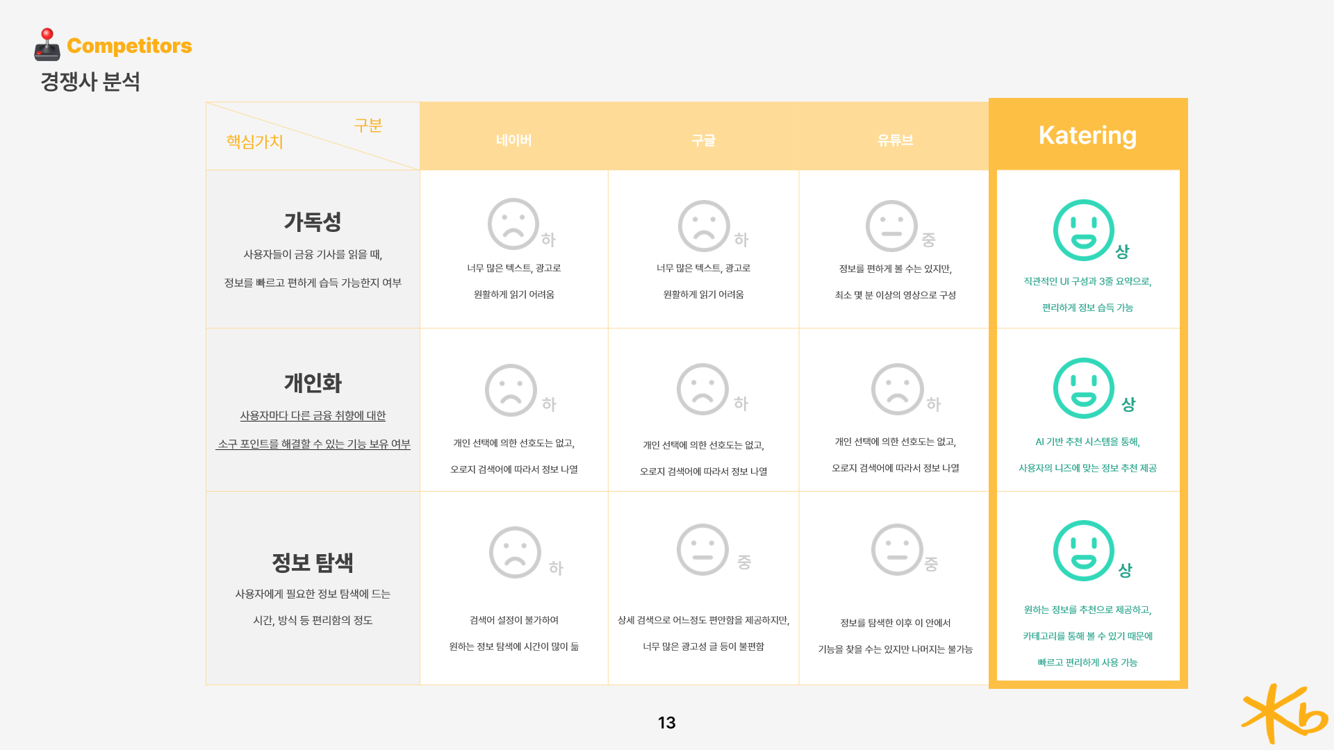Click 직관적인 UI 구성과 3줄 요약으로 text
The height and width of the screenshot is (750, 1334).
click(x=1086, y=281)
